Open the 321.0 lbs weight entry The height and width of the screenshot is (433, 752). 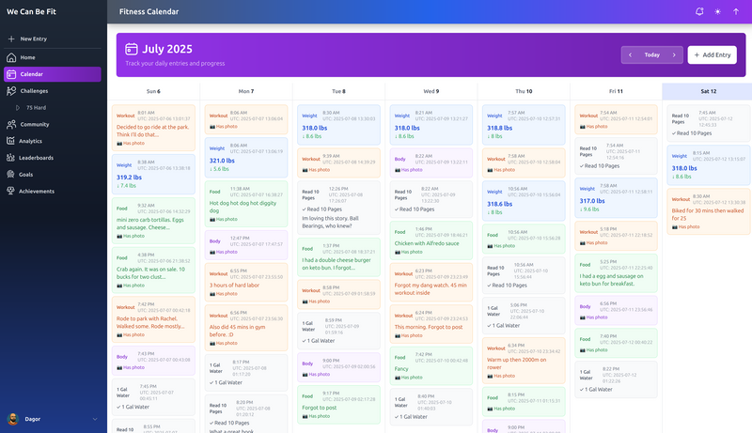coord(246,158)
